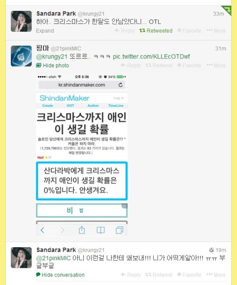Click the star Favorite icon on the last tweet

click(x=179, y=274)
